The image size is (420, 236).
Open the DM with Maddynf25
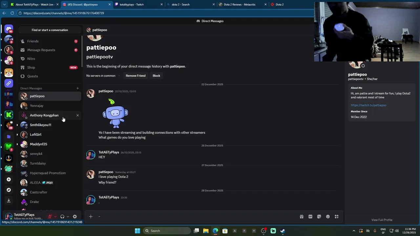point(50,144)
